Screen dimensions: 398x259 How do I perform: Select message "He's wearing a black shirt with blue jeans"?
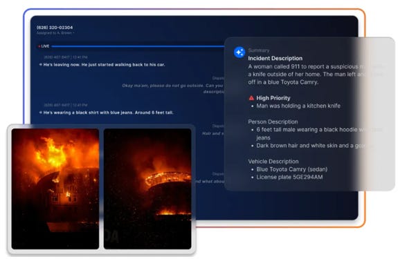[x=109, y=113]
